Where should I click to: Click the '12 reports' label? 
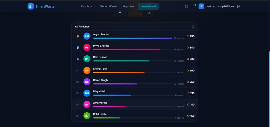coord(179,61)
